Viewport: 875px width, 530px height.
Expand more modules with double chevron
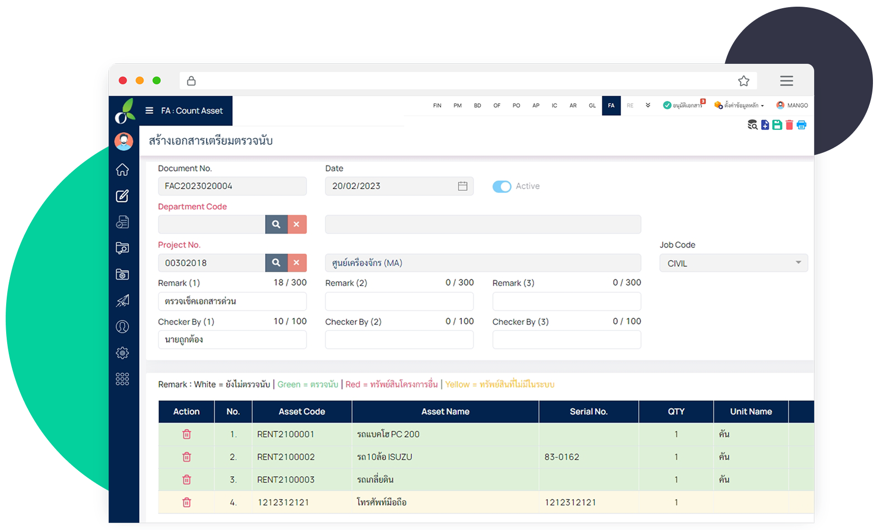coord(648,105)
